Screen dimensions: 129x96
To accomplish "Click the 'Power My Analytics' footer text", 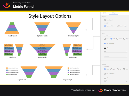I will coord(115,90).
